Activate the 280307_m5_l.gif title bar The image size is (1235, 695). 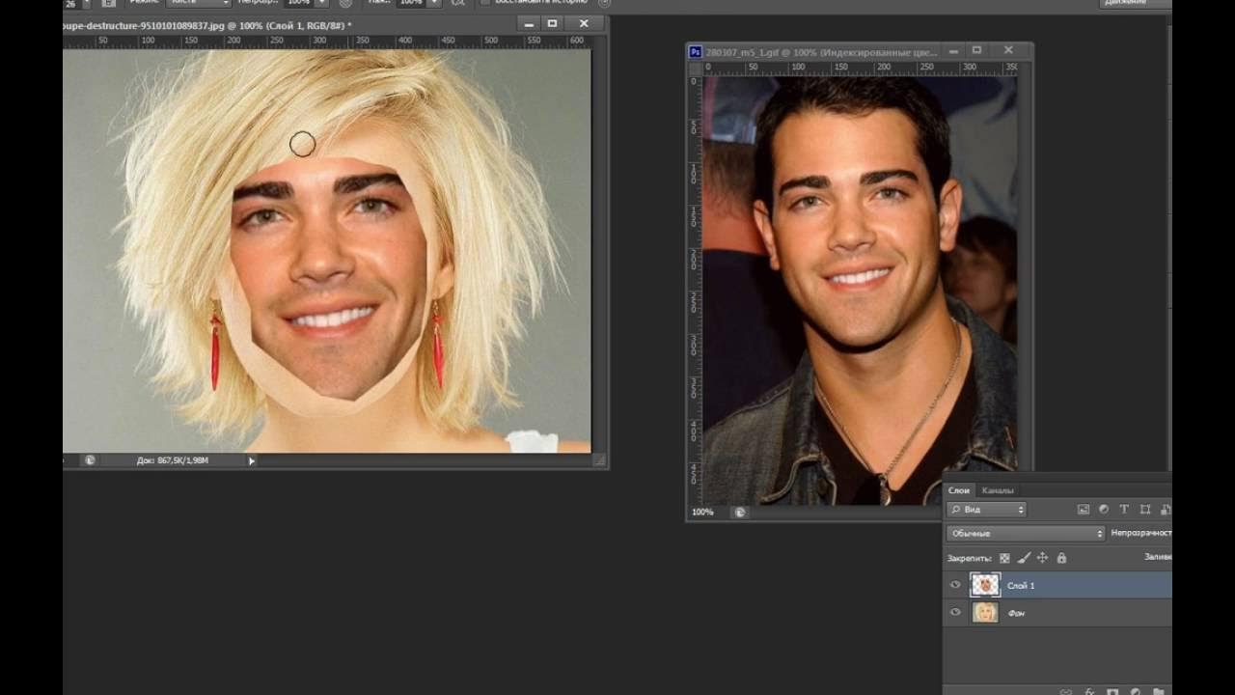[x=820, y=52]
